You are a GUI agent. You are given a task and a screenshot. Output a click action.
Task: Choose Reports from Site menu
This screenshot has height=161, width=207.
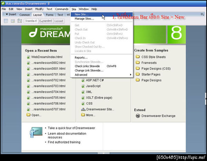[102, 58]
